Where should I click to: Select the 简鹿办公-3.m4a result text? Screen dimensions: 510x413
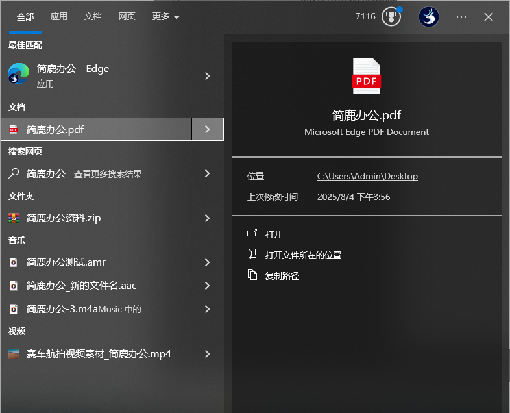[62, 309]
